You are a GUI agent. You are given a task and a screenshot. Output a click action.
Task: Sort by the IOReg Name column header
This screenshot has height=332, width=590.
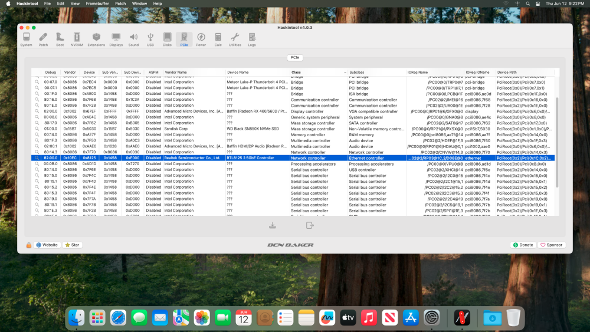click(435, 72)
